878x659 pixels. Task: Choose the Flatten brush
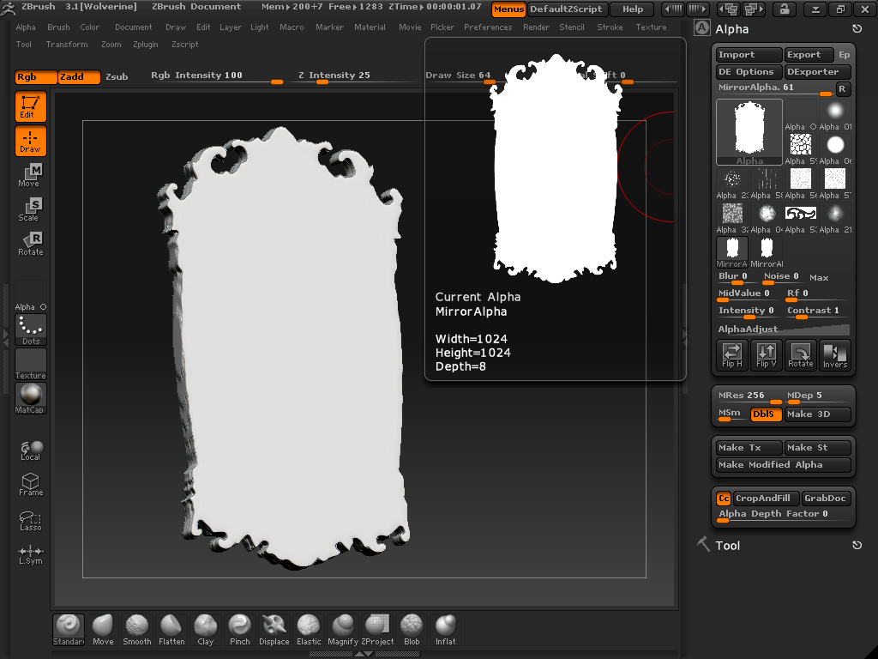coord(171,630)
